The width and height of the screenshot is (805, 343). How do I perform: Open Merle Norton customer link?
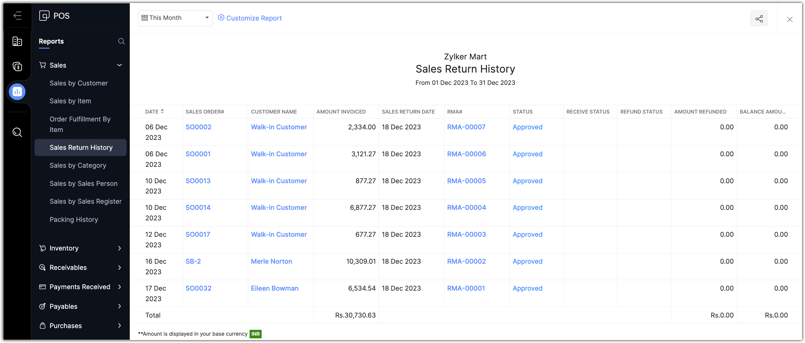pos(271,261)
